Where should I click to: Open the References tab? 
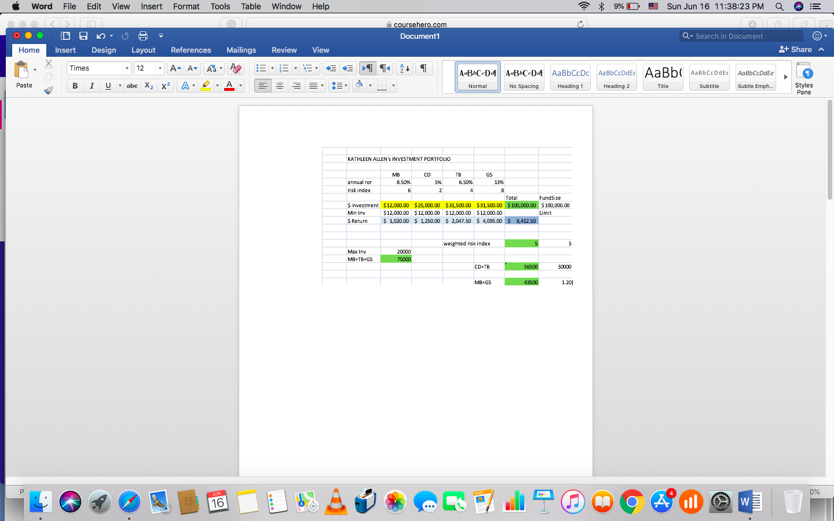pyautogui.click(x=191, y=50)
